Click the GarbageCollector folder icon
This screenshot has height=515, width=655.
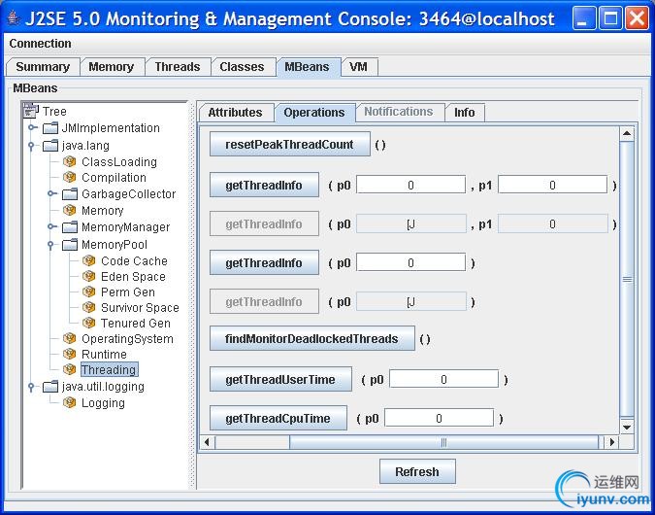70,193
